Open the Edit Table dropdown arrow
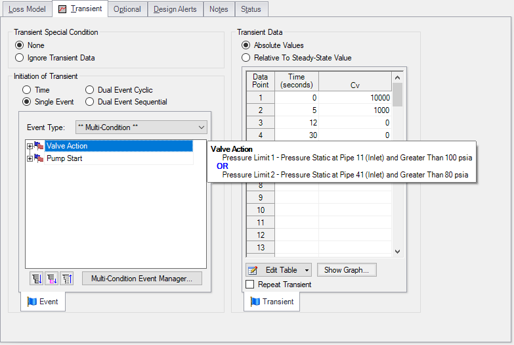 (x=307, y=270)
